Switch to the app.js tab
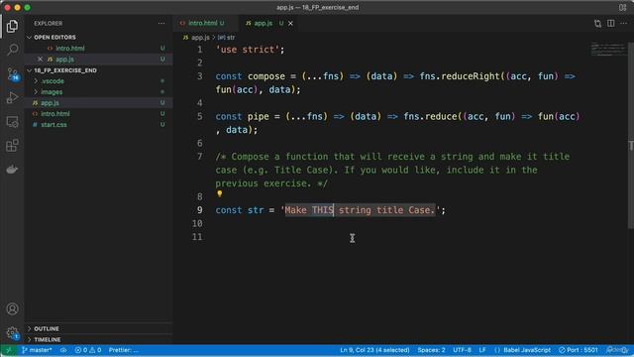This screenshot has width=634, height=357. pyautogui.click(x=263, y=24)
